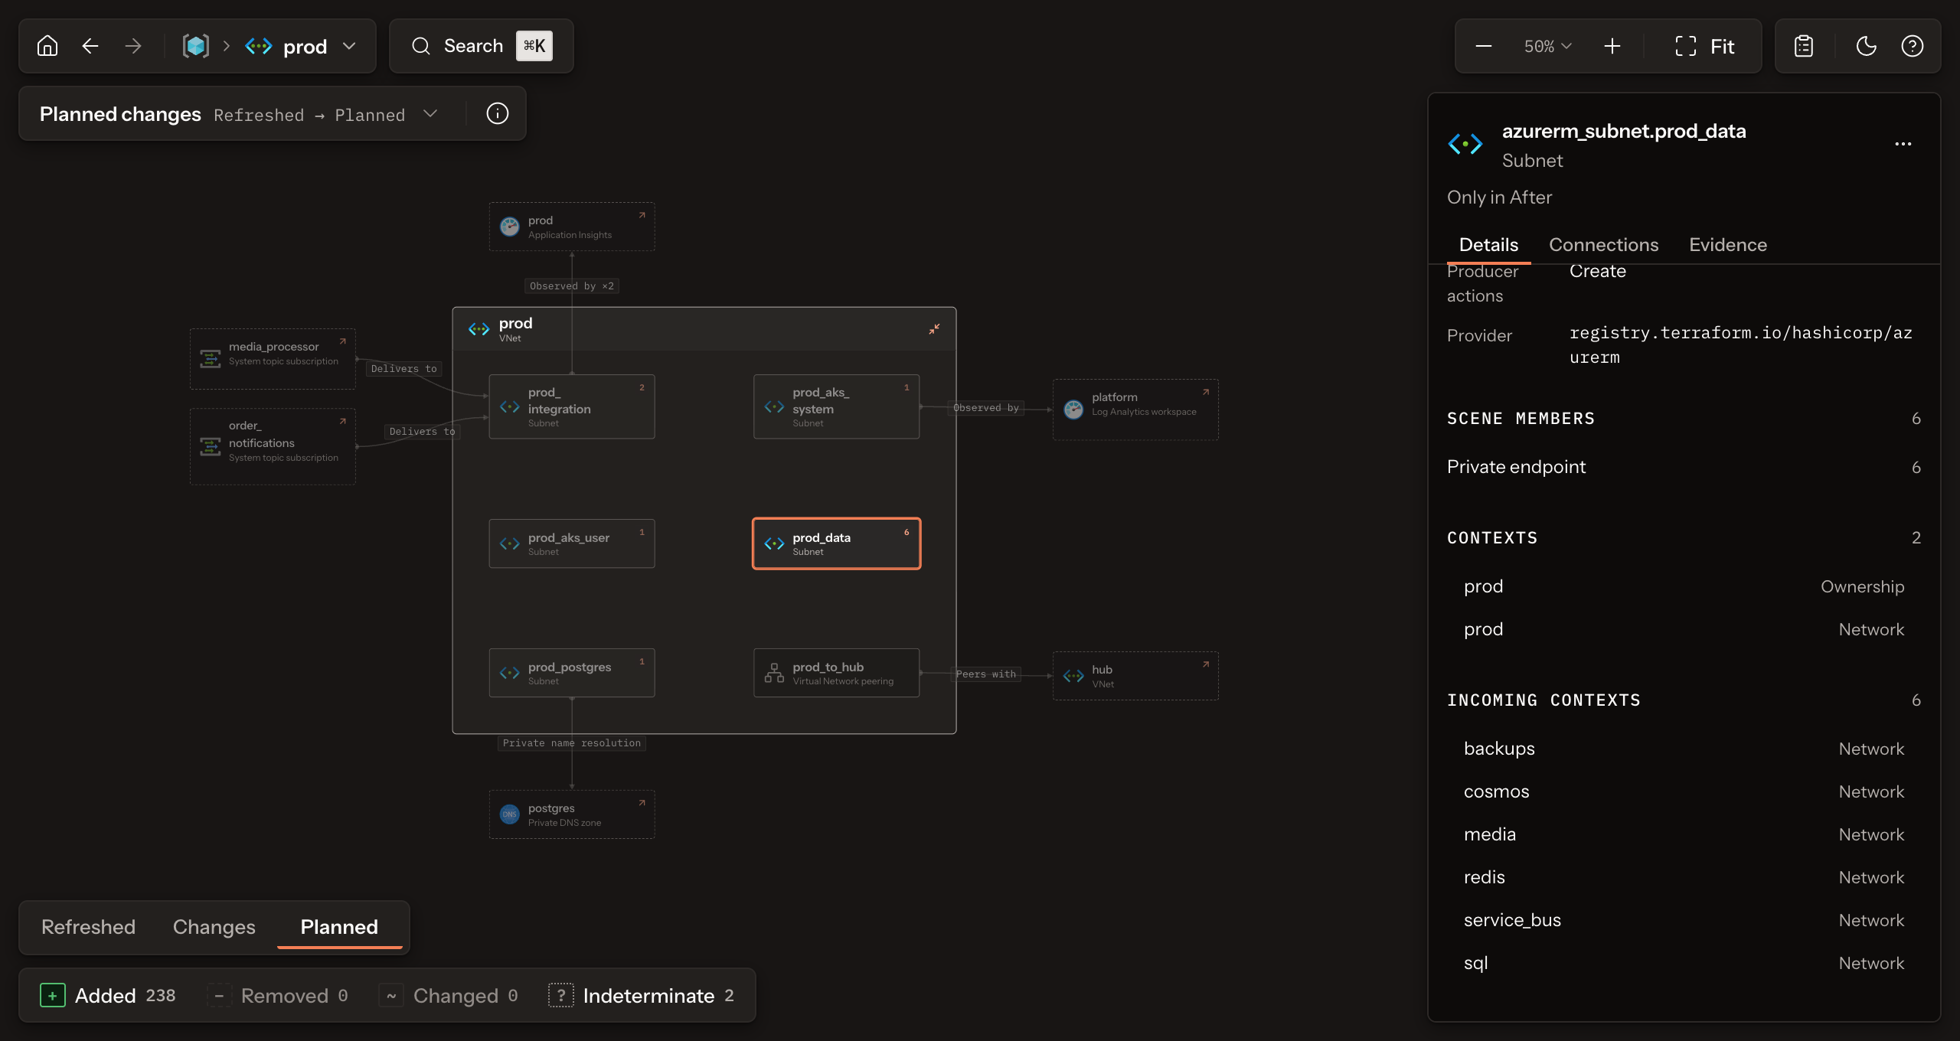Toggle the Removed 0 filter
Screen dimensions: 1960x1041
277,995
